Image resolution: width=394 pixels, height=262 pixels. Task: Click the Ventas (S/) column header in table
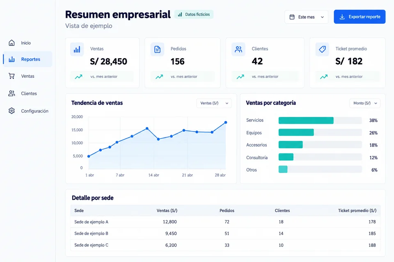point(167,210)
